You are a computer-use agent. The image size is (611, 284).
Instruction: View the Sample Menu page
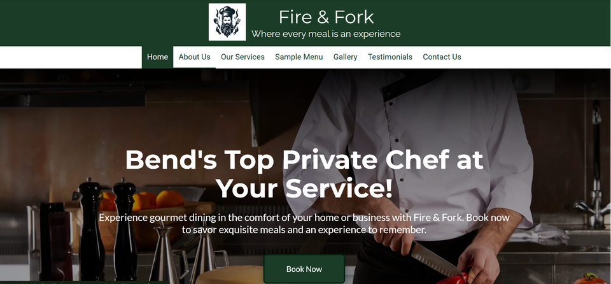(299, 57)
